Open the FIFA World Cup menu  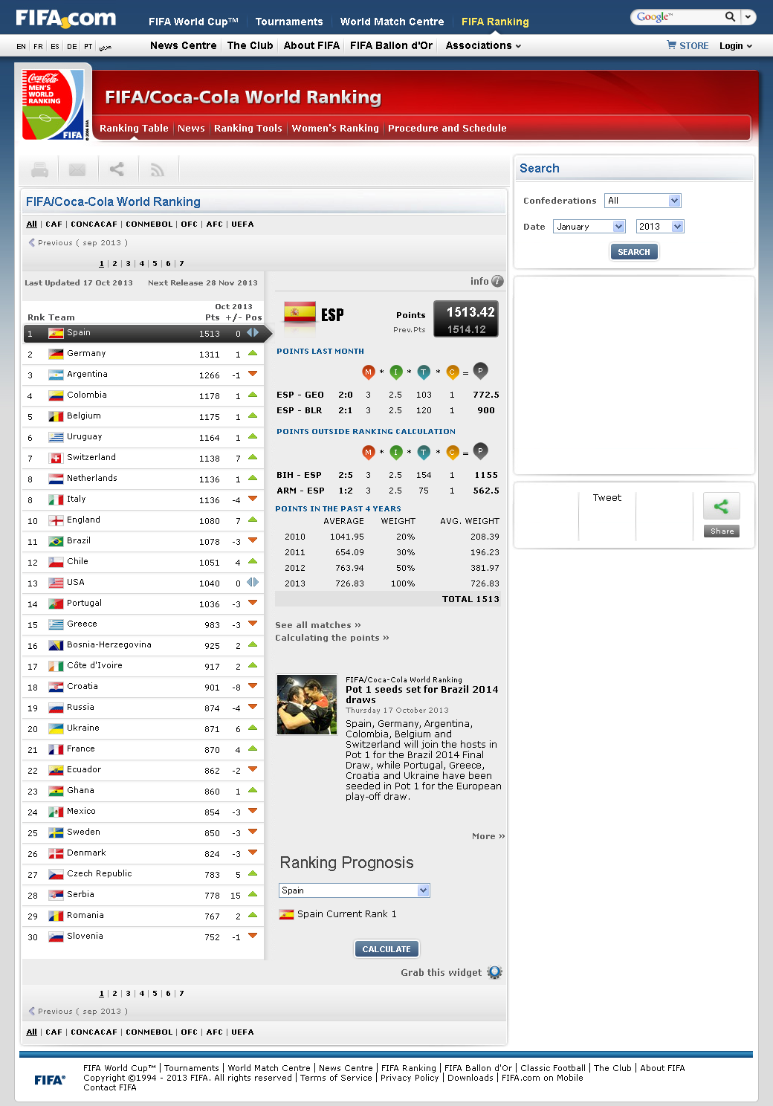tap(193, 22)
